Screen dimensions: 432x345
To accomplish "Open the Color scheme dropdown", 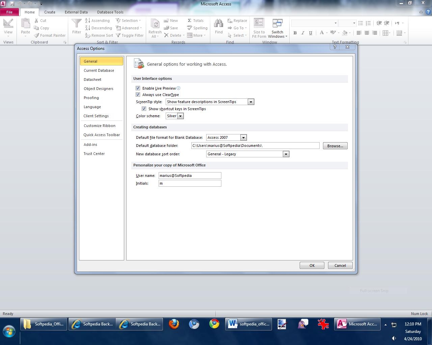I will coord(180,116).
